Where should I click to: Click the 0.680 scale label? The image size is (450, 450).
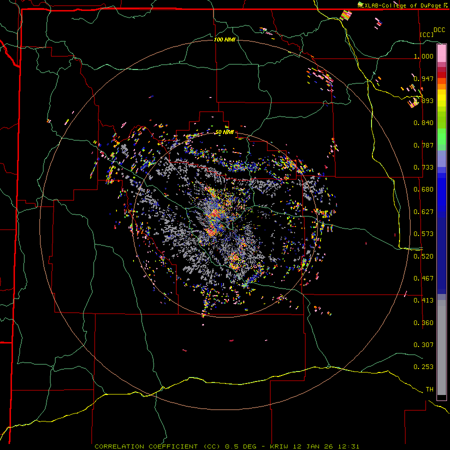(423, 189)
